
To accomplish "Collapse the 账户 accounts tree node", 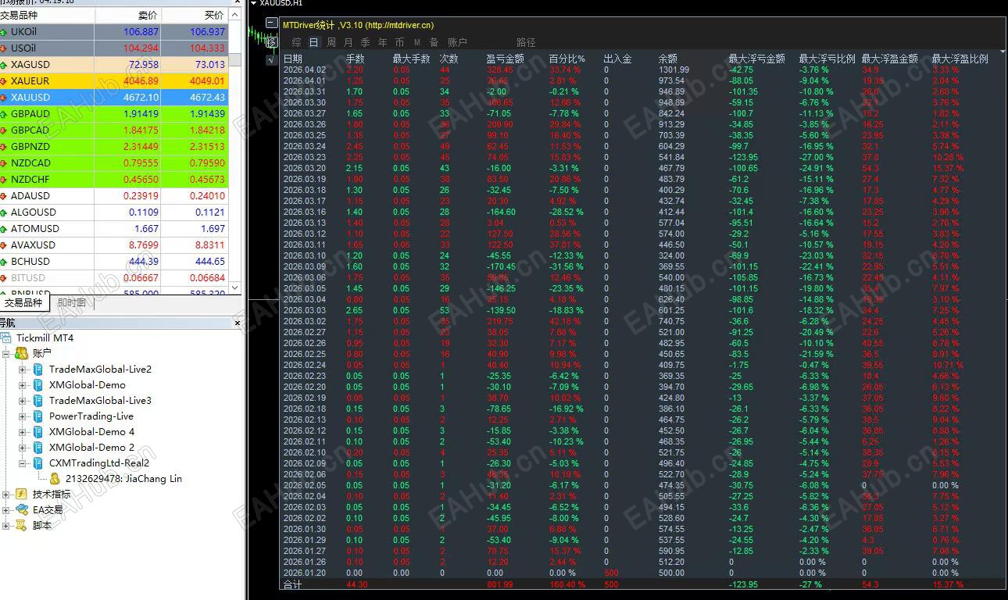I will pyautogui.click(x=6, y=353).
